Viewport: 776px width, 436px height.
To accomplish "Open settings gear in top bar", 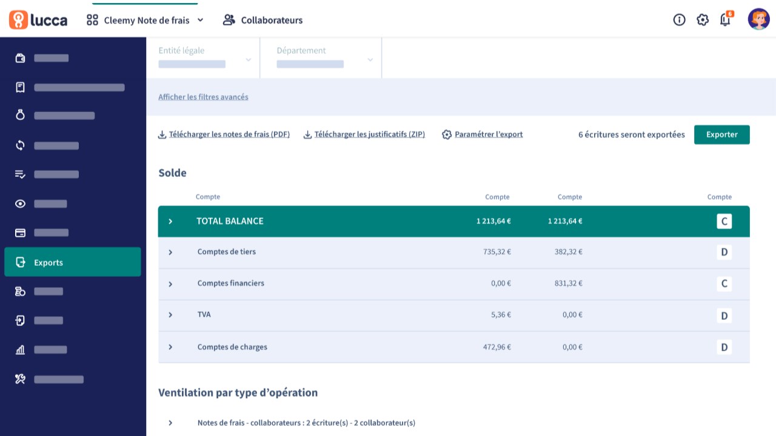I will [x=703, y=20].
